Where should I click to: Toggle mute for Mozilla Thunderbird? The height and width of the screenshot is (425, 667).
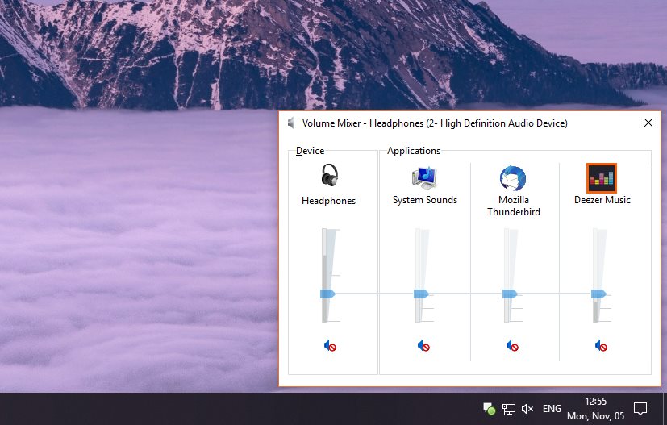(x=512, y=345)
